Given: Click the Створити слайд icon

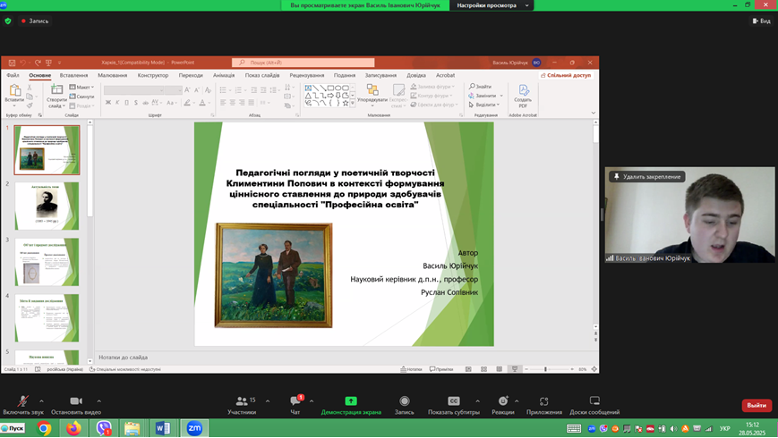Looking at the screenshot, I should (57, 89).
